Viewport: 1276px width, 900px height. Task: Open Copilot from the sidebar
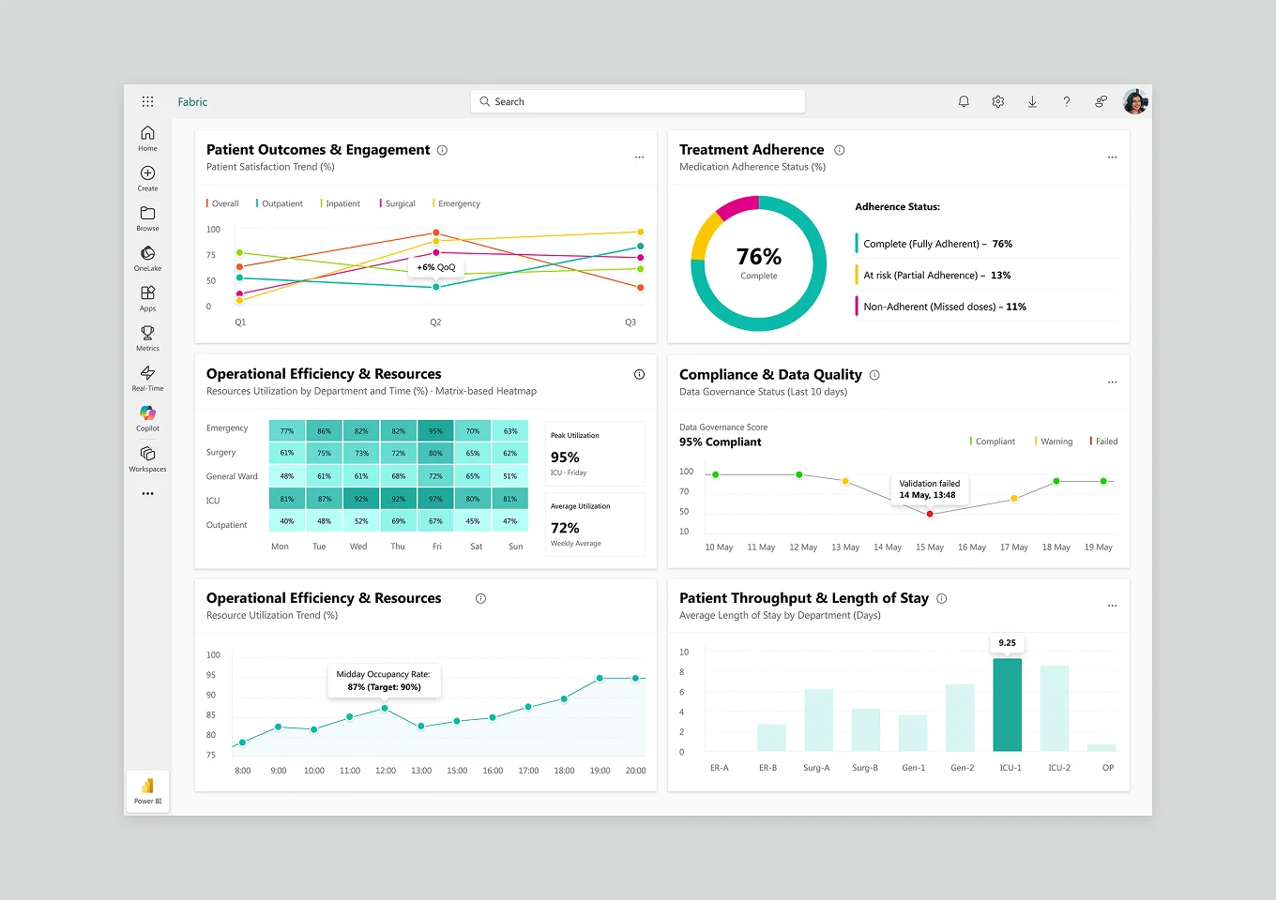pyautogui.click(x=147, y=415)
